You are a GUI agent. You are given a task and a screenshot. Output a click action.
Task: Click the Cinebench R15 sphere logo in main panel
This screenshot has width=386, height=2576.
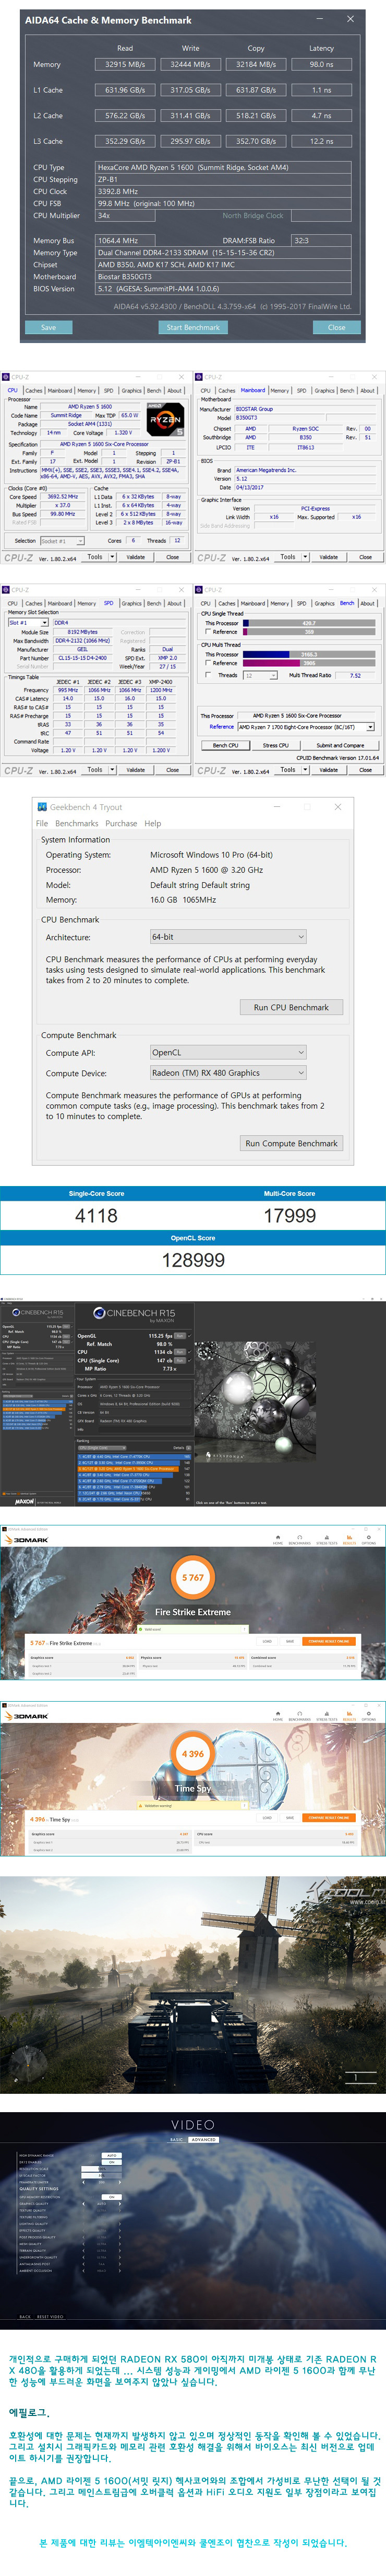pos(100,1314)
